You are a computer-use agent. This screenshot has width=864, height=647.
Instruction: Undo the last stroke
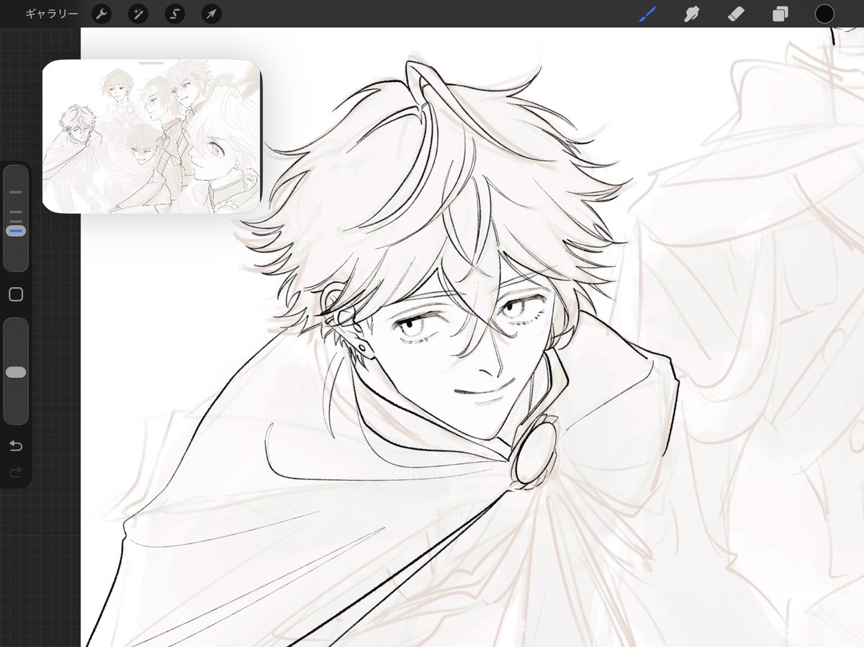point(16,446)
